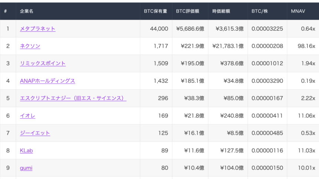Screen dimensions: 319x179
Task: Select the 0.00001012 BTC per share cell
Action: click(267, 63)
